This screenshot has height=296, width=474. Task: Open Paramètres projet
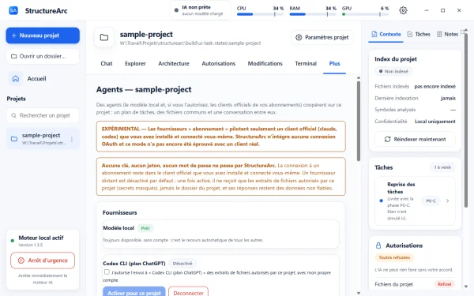pos(322,37)
